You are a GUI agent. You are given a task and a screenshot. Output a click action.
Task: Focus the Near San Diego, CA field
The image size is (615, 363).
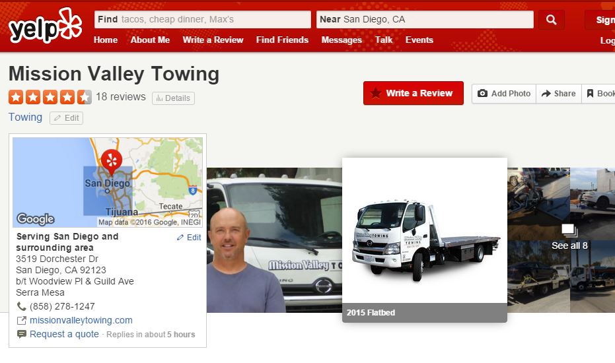pos(425,19)
